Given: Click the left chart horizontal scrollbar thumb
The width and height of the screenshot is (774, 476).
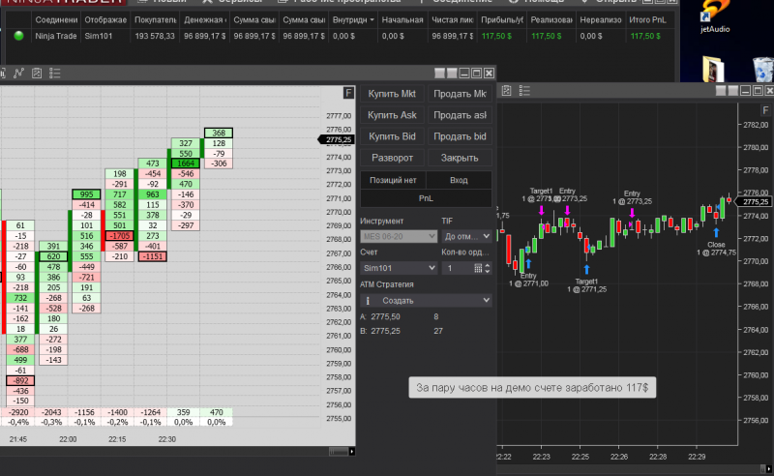Looking at the screenshot, I should point(338,451).
